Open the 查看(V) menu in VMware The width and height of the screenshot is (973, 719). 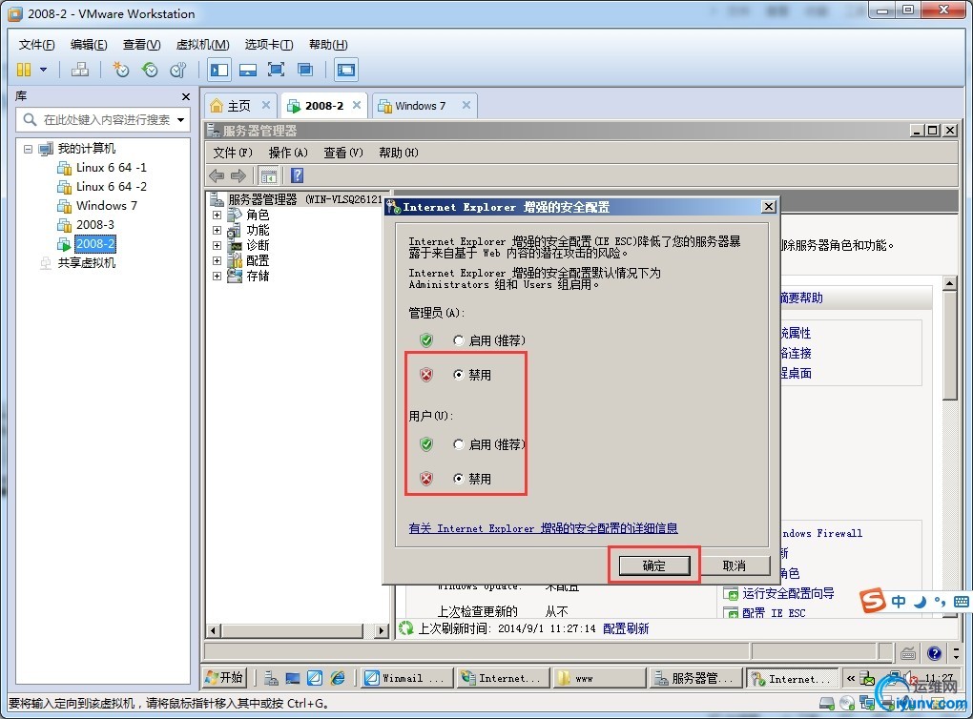(141, 45)
